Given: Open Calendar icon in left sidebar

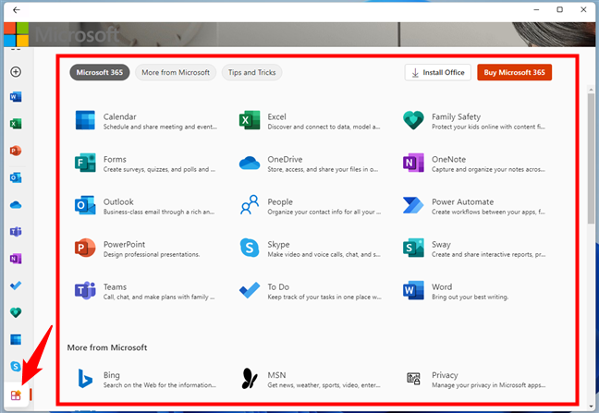Looking at the screenshot, I should [x=16, y=339].
